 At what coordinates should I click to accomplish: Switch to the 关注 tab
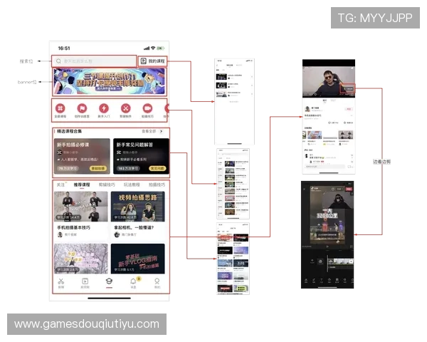[x=61, y=185]
